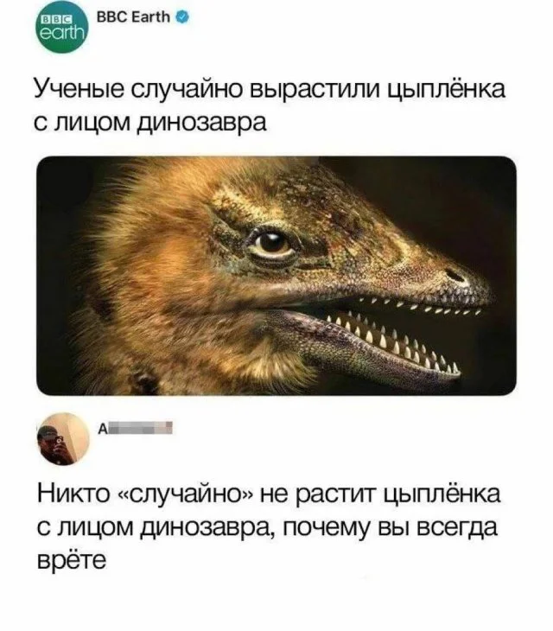
Task: Click the 'earth' word inside the green logo
Action: coord(61,33)
